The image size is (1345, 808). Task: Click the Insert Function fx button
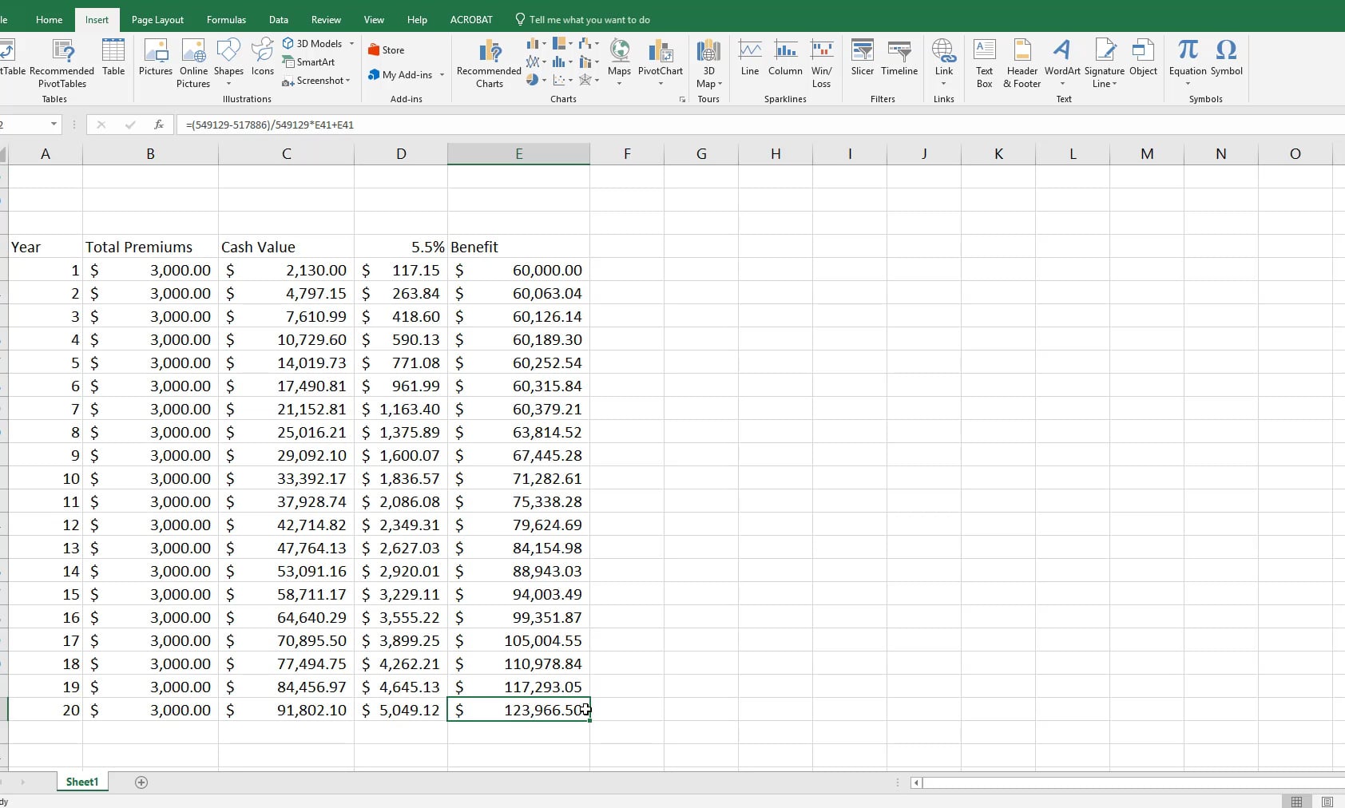click(159, 125)
